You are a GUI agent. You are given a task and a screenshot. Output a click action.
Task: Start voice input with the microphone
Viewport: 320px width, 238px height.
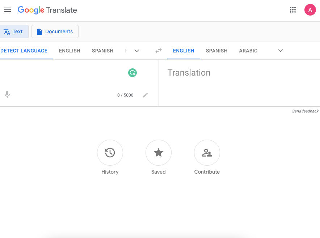[7, 94]
